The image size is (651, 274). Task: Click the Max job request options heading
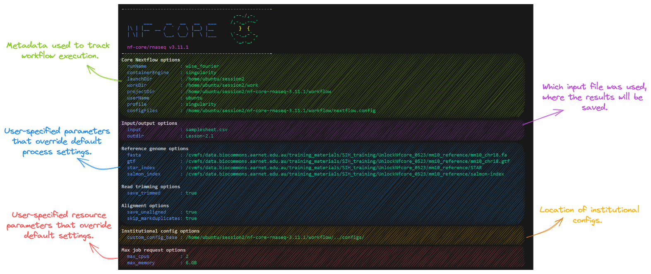(154, 250)
